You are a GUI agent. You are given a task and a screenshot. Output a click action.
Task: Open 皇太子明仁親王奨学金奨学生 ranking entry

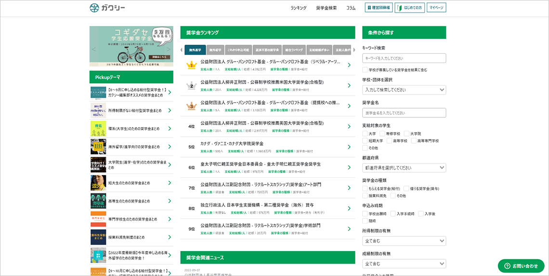261,164
